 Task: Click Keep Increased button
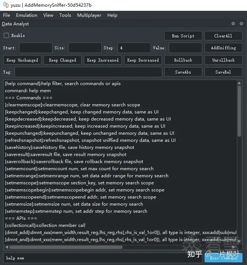pos(103,60)
